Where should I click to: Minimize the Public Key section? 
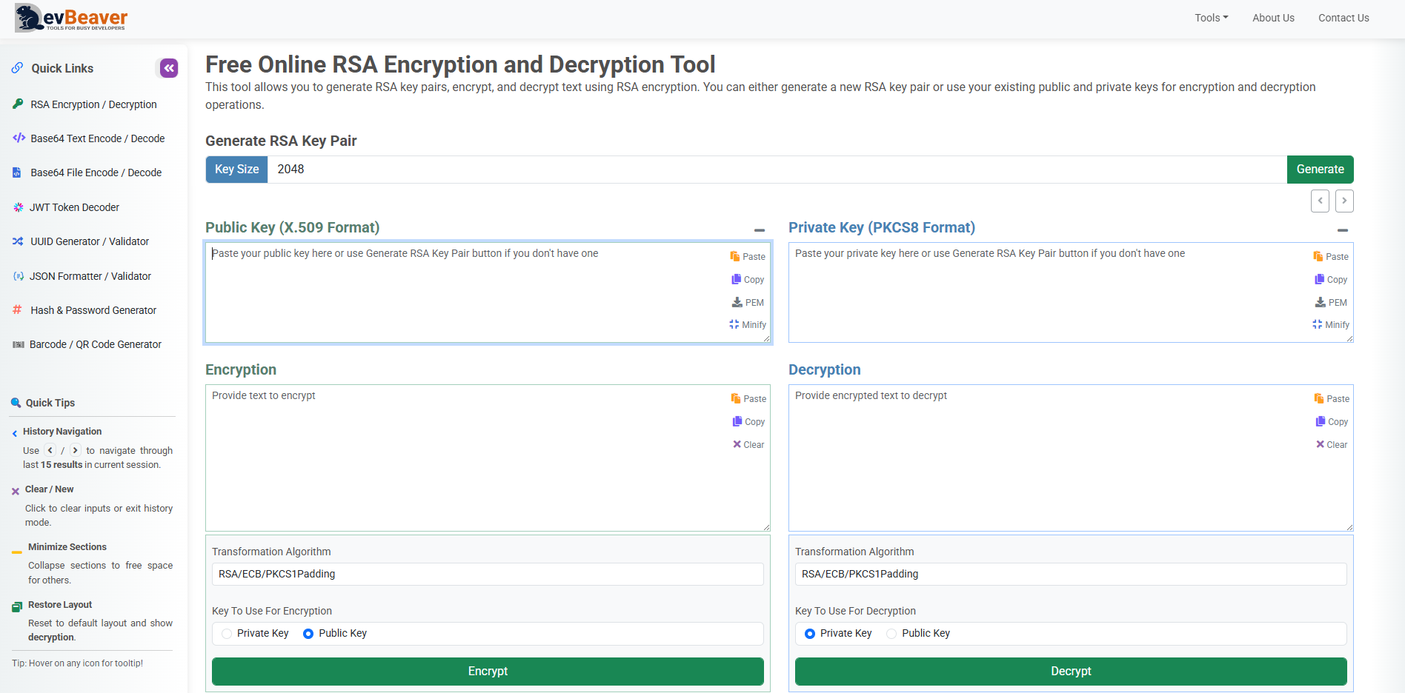pos(760,230)
